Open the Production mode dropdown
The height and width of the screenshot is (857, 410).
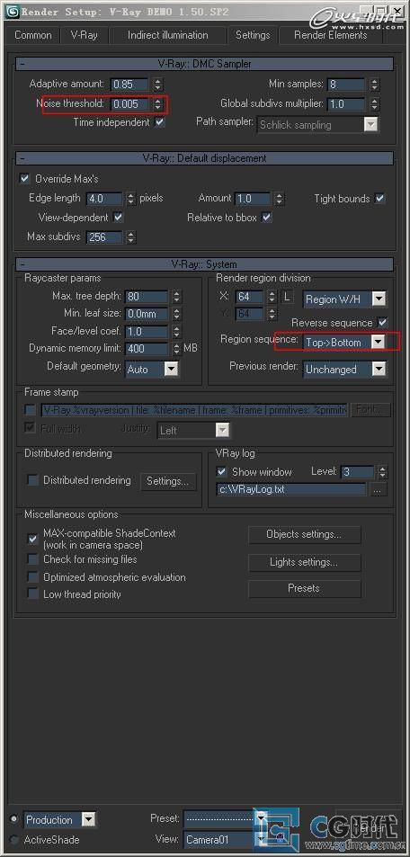coord(59,820)
